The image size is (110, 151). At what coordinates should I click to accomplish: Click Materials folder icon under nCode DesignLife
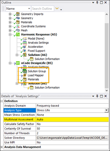pos(25,79)
